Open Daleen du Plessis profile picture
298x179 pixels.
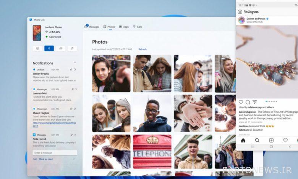241,20
